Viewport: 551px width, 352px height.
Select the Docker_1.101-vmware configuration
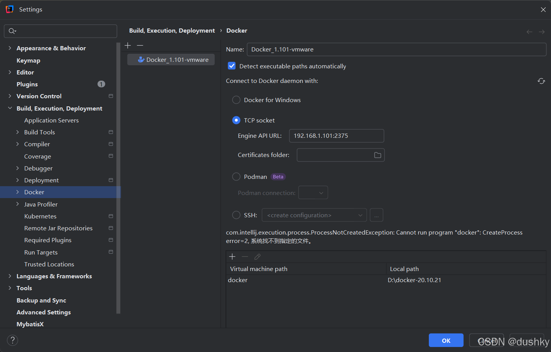tap(171, 59)
